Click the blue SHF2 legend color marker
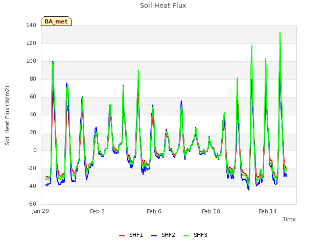Screen dimensions: 327x245 [x=154, y=236]
